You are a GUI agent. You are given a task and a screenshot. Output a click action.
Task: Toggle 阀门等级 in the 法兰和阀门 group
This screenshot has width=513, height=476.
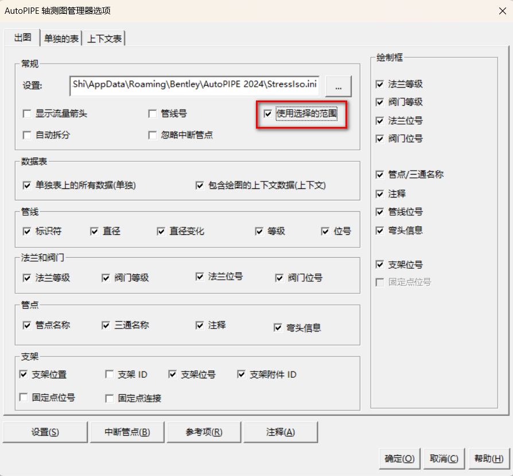coord(106,278)
